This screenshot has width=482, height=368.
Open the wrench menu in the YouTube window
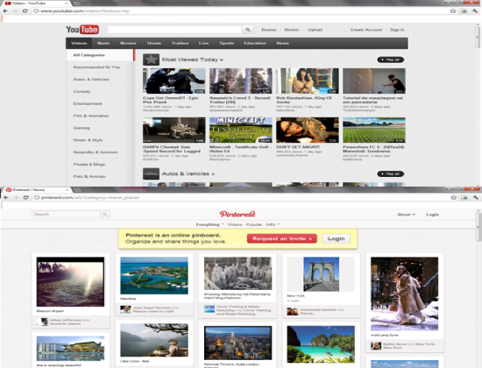tap(475, 11)
